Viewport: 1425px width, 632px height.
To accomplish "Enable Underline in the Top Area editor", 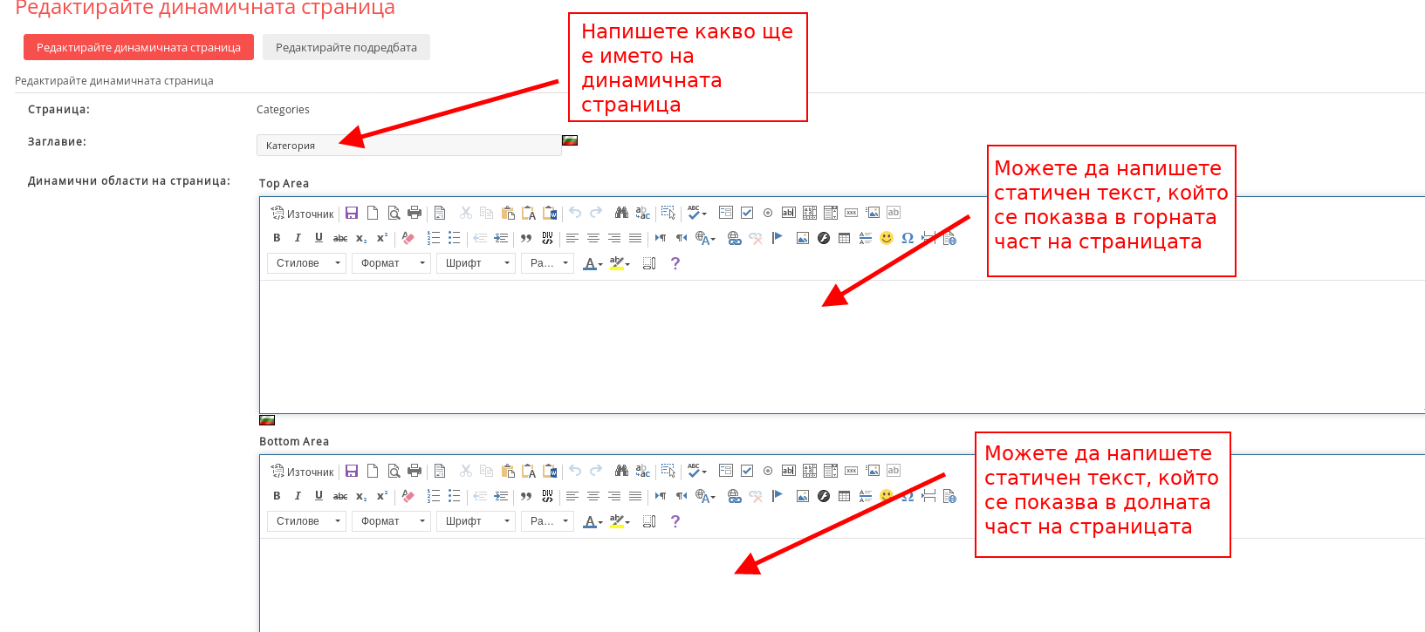I will click(x=319, y=238).
